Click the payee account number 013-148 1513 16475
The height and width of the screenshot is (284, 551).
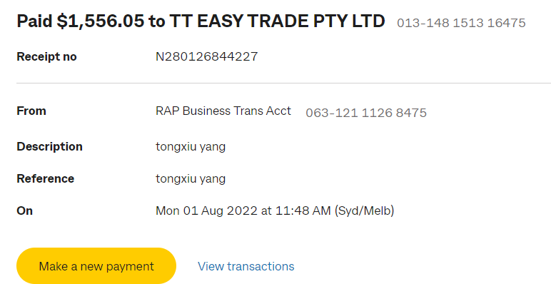click(x=461, y=23)
